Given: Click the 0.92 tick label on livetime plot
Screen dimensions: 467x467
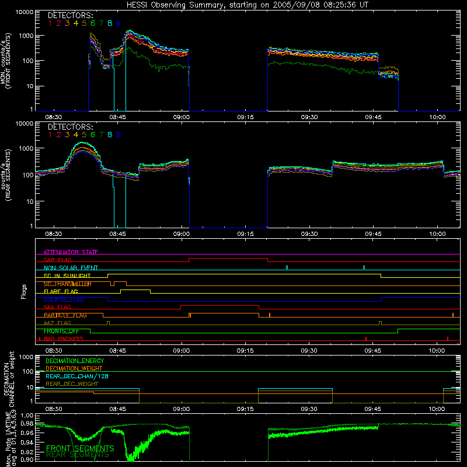Looking at the screenshot, I should [27, 452].
